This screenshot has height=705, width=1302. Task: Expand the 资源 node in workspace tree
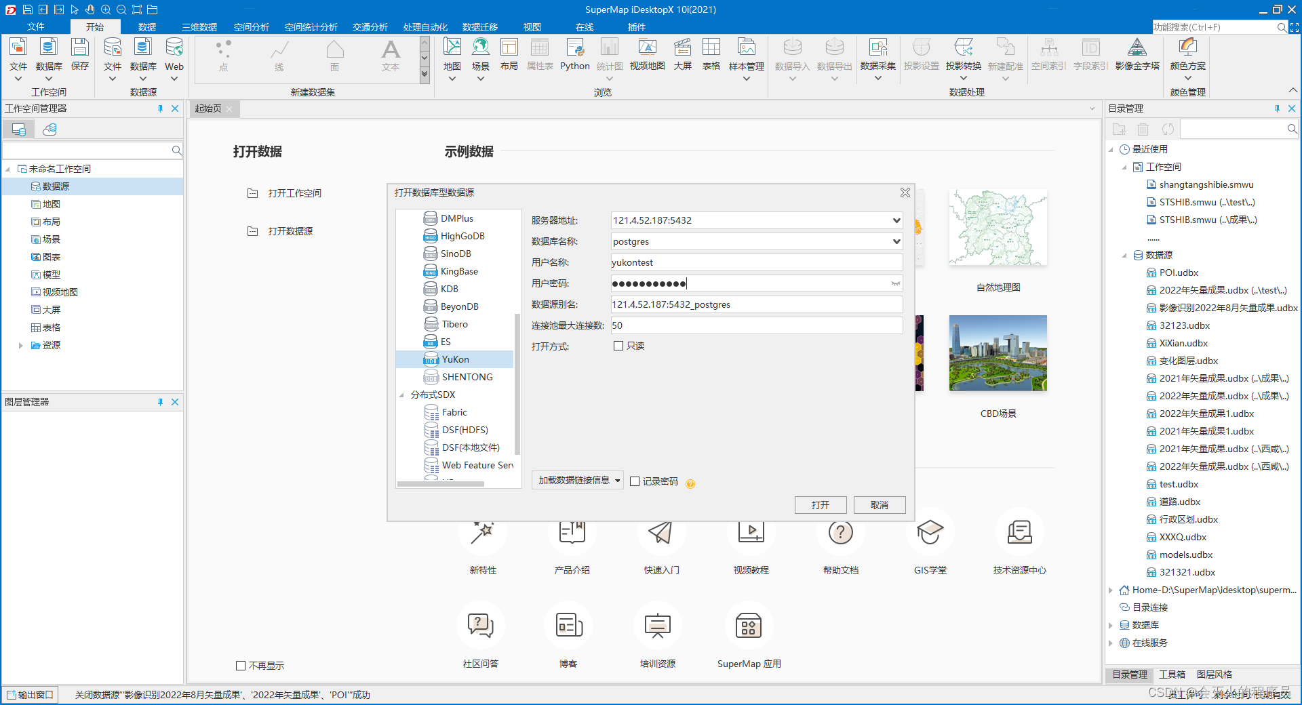(21, 345)
